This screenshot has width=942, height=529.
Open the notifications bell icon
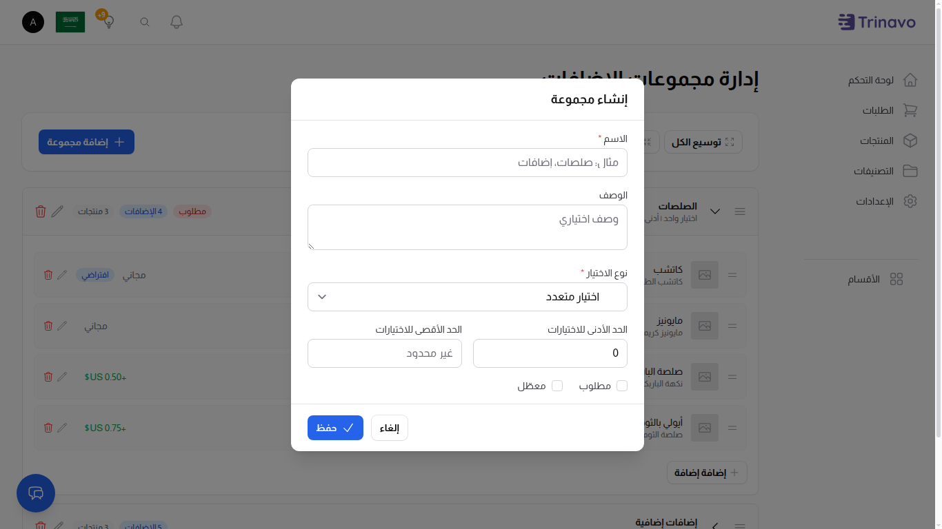[x=176, y=21]
